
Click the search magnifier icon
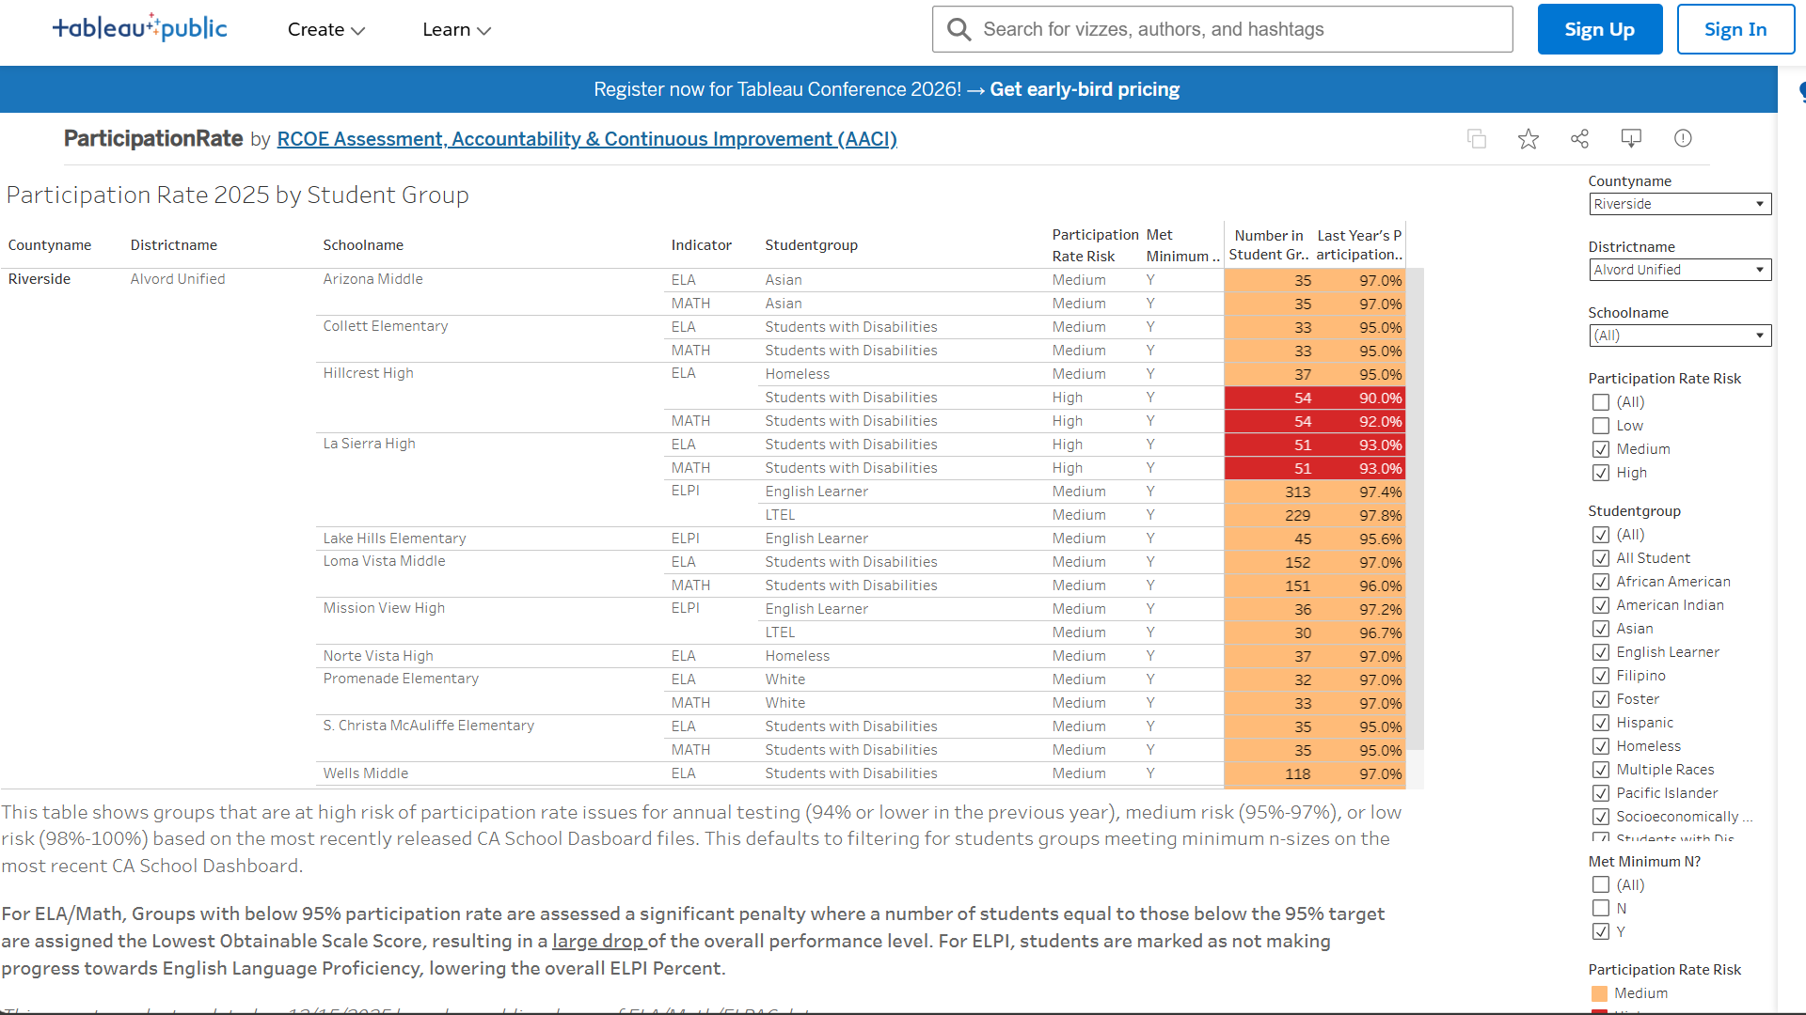[x=958, y=29]
